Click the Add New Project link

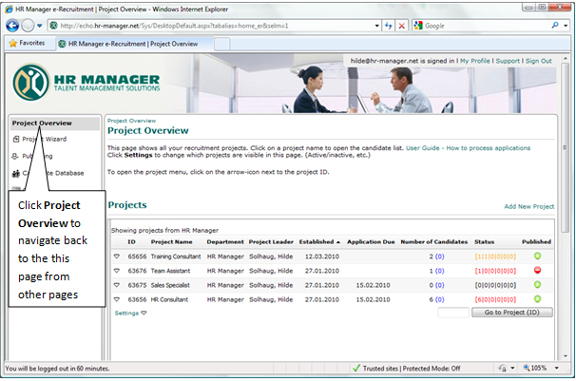[529, 206]
